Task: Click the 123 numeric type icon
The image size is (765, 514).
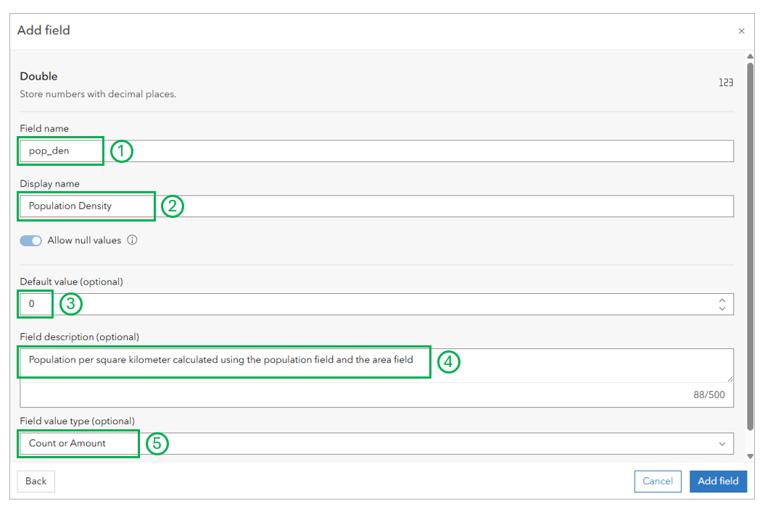Action: (x=726, y=83)
